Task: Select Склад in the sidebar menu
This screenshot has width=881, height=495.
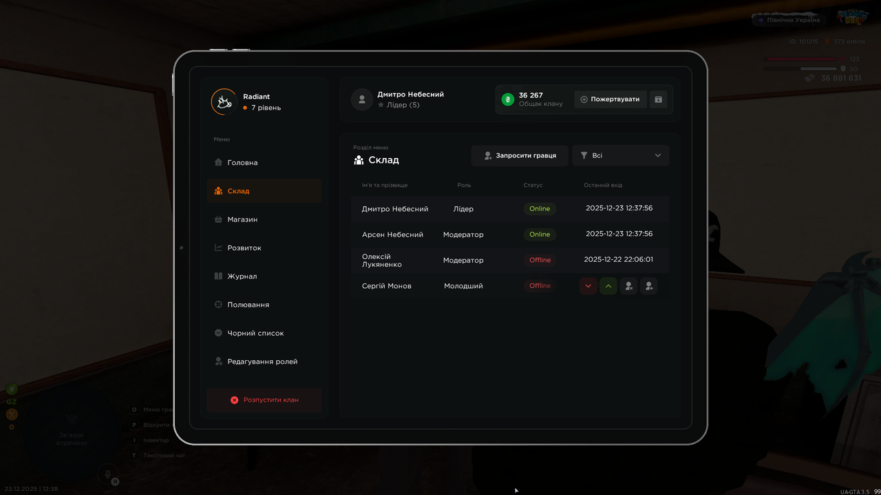Action: 264,191
